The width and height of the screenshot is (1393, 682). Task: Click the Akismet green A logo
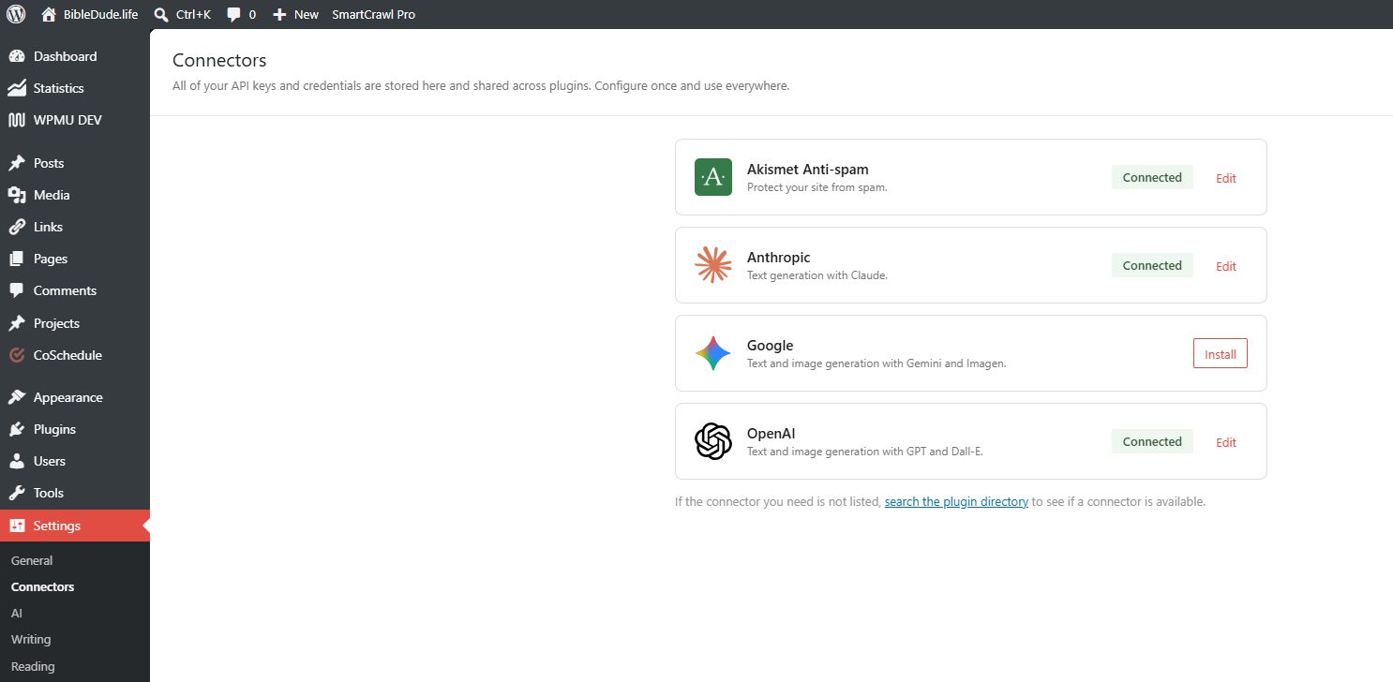(712, 177)
